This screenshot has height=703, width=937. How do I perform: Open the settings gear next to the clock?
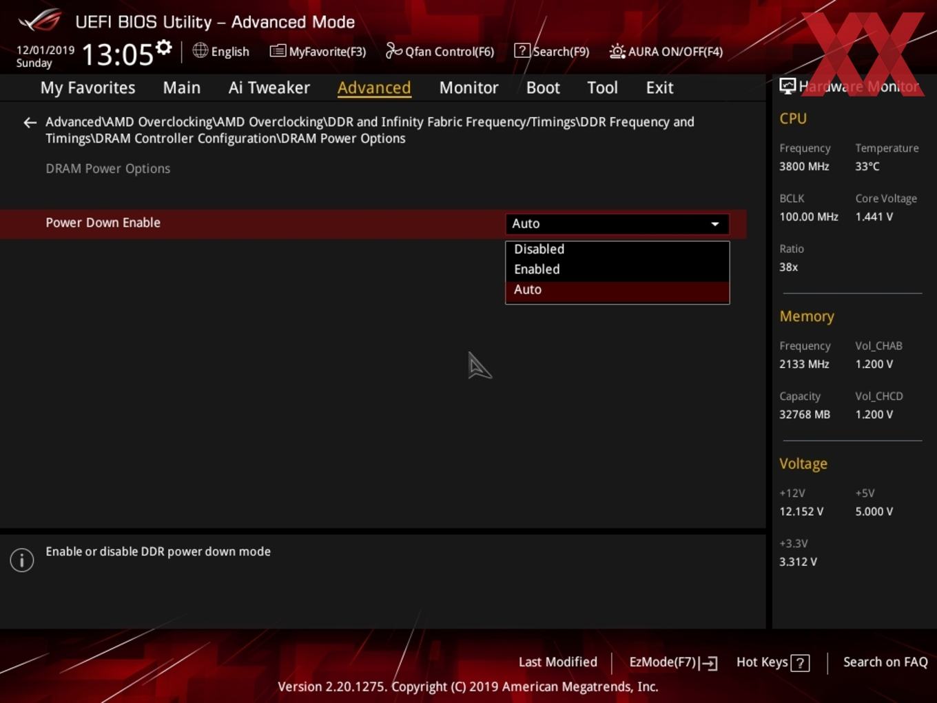[x=163, y=48]
